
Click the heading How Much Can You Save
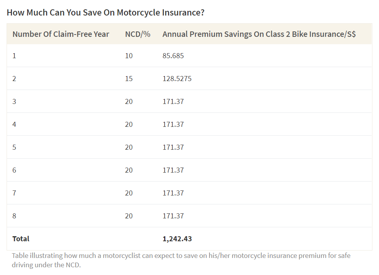coord(105,12)
